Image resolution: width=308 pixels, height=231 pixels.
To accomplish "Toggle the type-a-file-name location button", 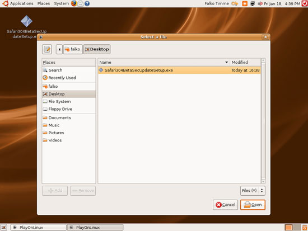I will (47, 49).
